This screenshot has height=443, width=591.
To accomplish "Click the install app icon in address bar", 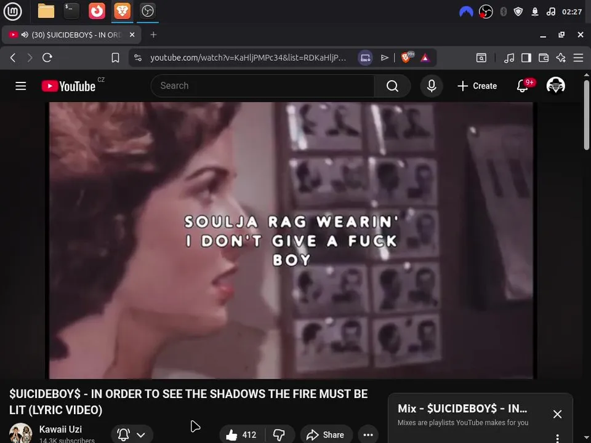I will pos(365,58).
